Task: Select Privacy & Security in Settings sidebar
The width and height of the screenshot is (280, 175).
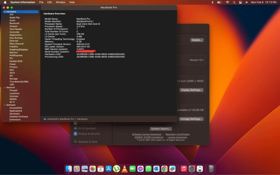Action: pos(89,134)
